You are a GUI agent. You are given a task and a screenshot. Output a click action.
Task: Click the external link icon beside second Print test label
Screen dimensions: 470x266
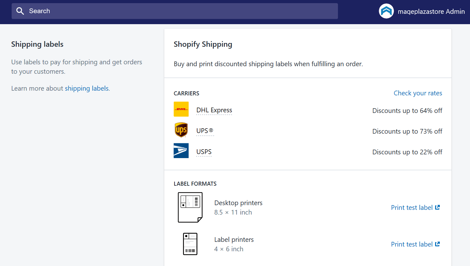[438, 244]
